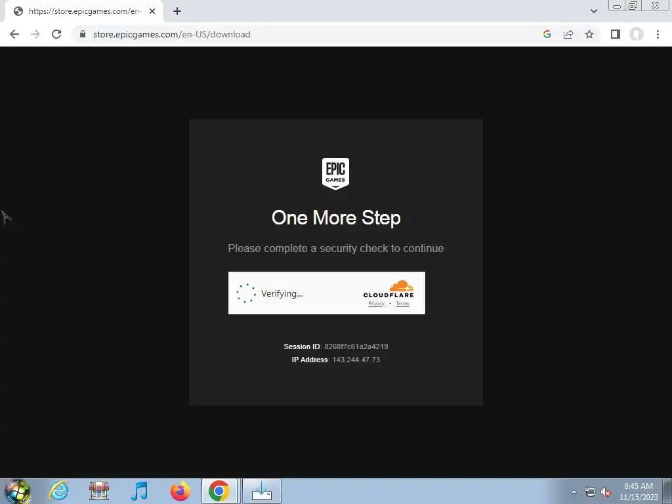Click the security check message text

pyautogui.click(x=336, y=248)
